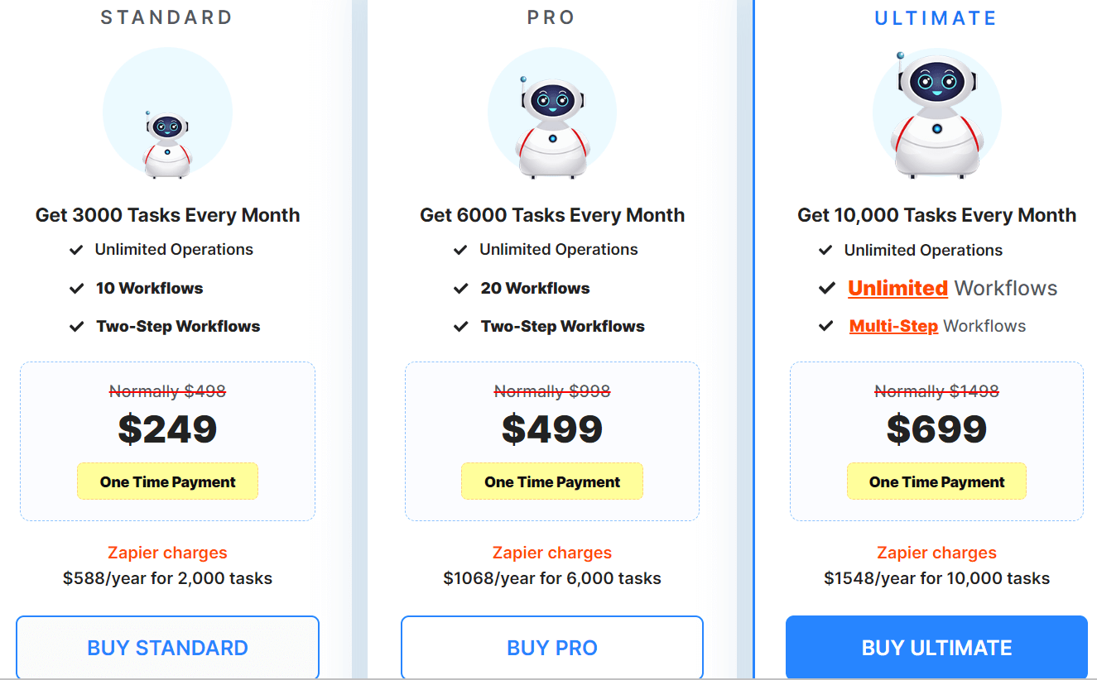
Task: Click checkmark next to Multi-Step Workflows
Action: coord(825,326)
